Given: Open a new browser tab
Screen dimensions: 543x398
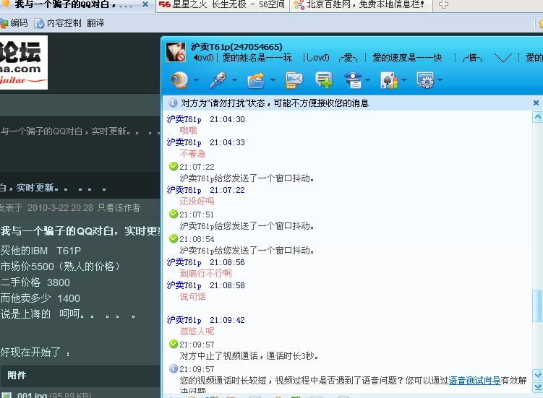Looking at the screenshot, I should coord(443,5).
